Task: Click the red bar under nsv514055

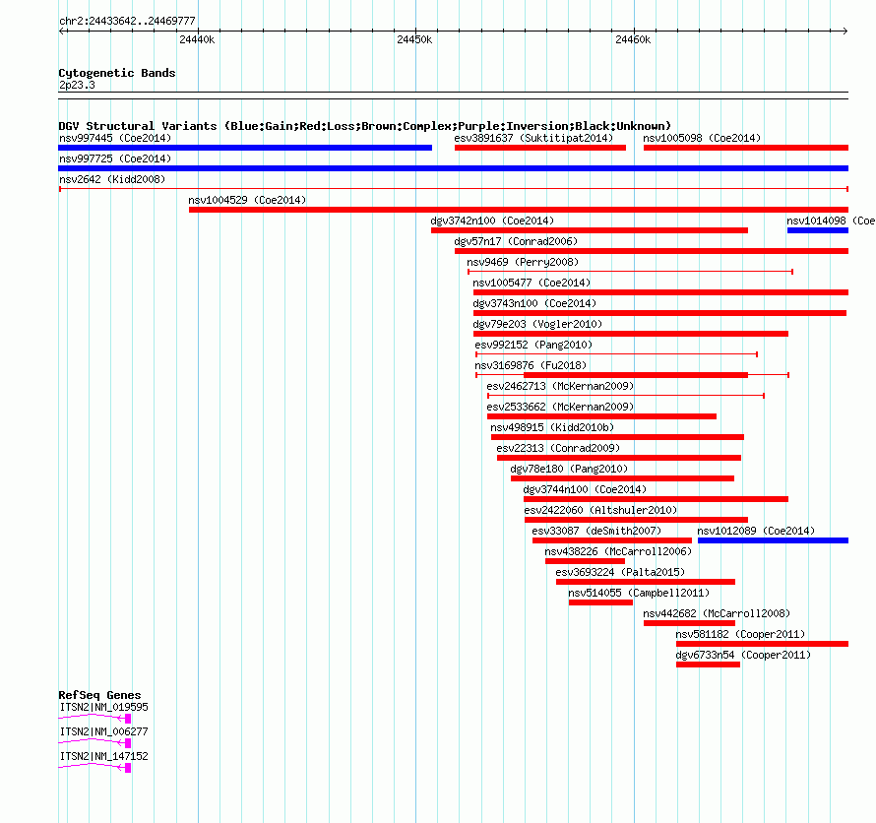Action: [x=600, y=602]
